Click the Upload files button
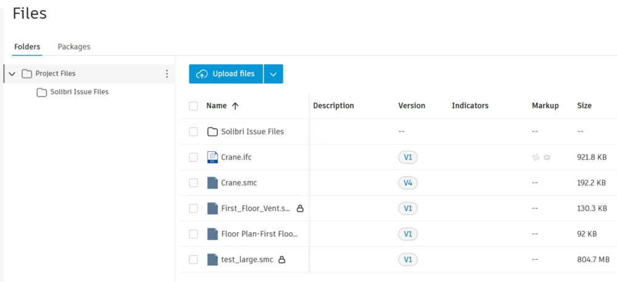This screenshot has width=617, height=282. pos(226,74)
